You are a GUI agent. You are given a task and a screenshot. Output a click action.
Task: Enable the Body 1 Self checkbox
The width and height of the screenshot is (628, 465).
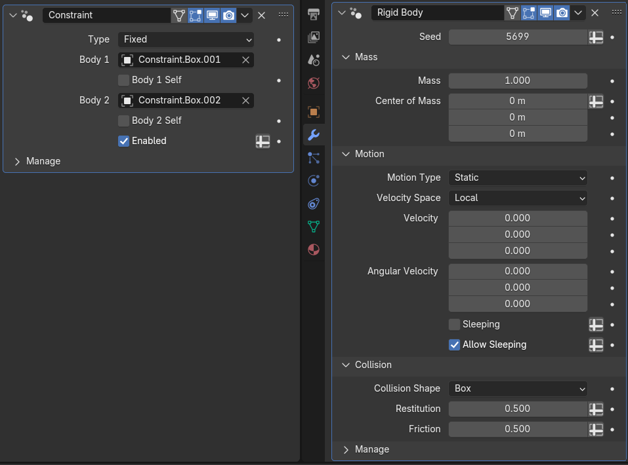(x=124, y=81)
